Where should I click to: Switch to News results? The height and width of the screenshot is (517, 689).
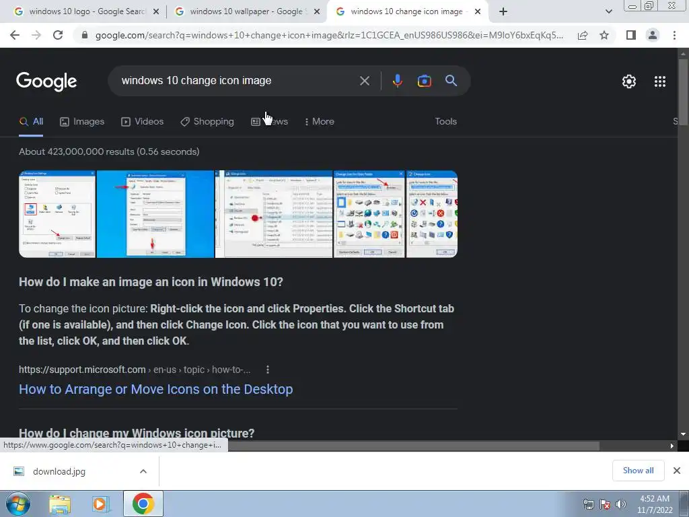click(269, 122)
